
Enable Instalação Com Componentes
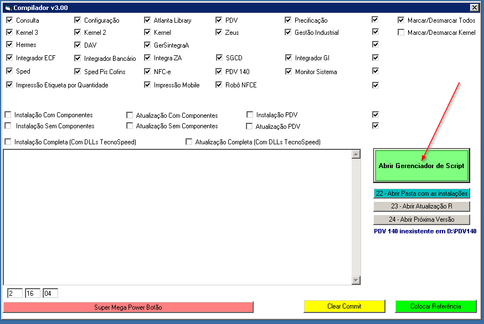(8, 114)
